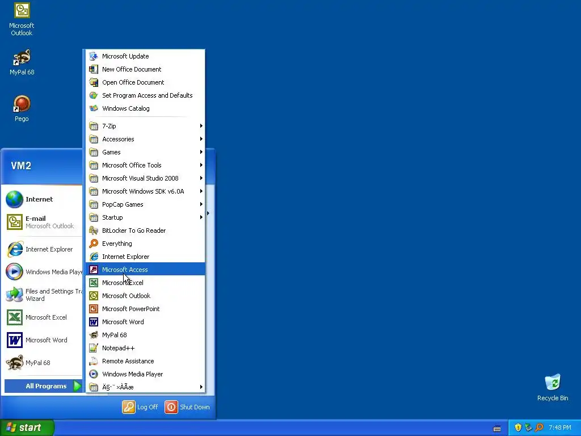Click the security shield tray icon
The image size is (581, 436).
(518, 427)
